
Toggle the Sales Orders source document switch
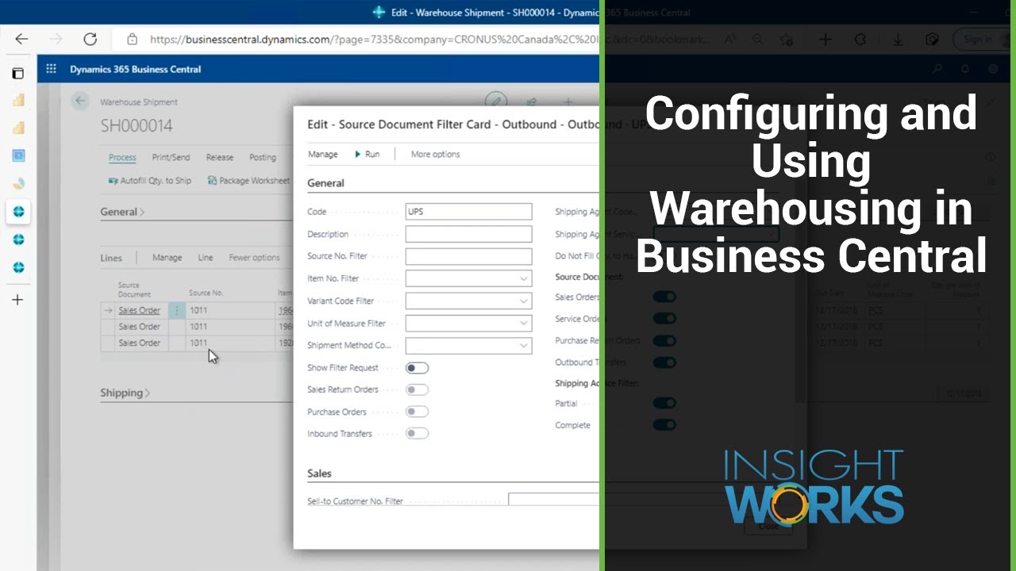coord(664,297)
